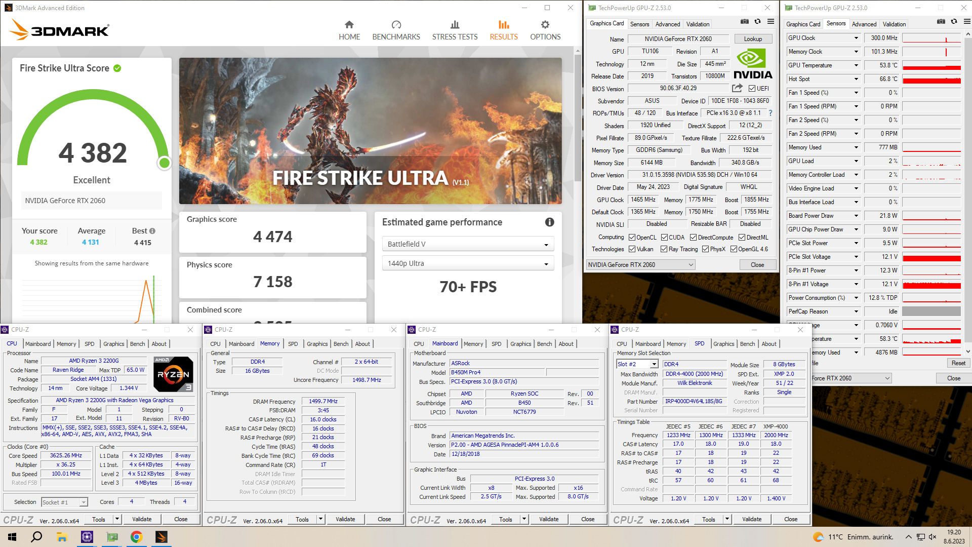Click the GPU Temperature red sensor graph

point(931,65)
